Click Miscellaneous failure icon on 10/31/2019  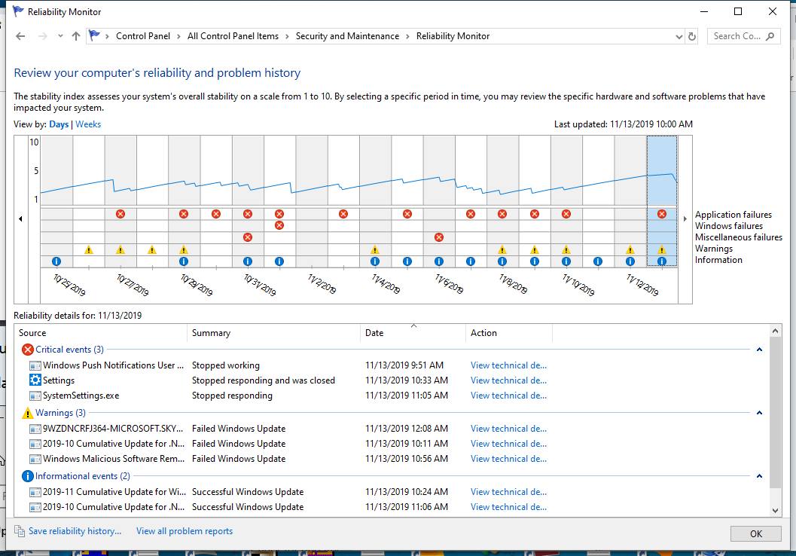click(248, 237)
